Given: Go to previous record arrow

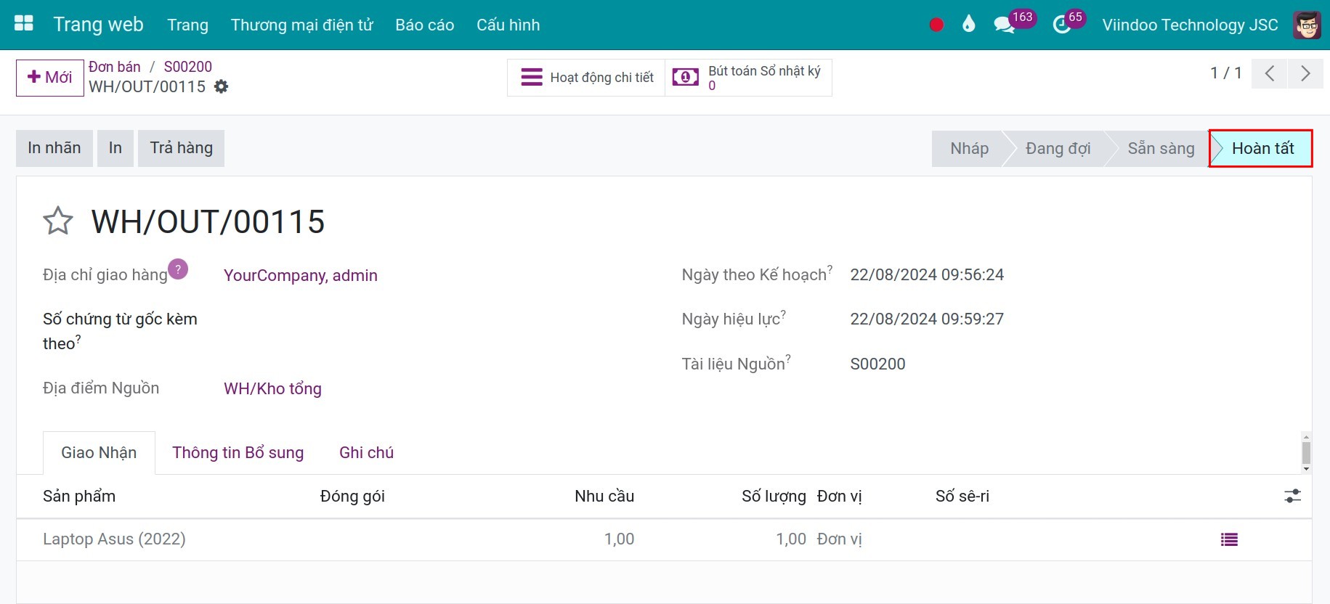Looking at the screenshot, I should click(1270, 73).
